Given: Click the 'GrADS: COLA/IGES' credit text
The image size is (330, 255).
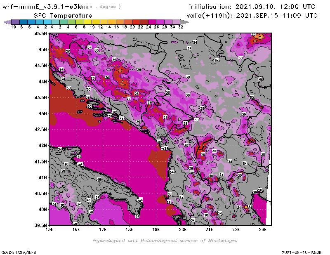Looking at the screenshot, I should click(x=19, y=253).
